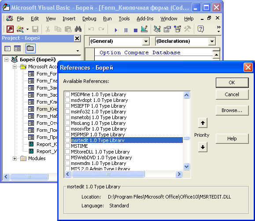Open Find with the binoculars icon
Image resolution: width=255 pixels, height=221 pixels.
[78, 29]
